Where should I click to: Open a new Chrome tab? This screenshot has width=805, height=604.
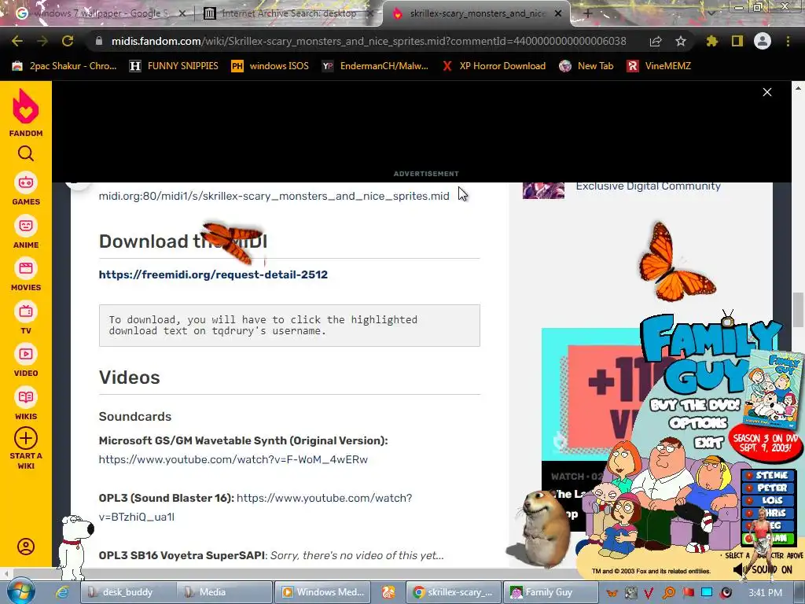point(588,13)
